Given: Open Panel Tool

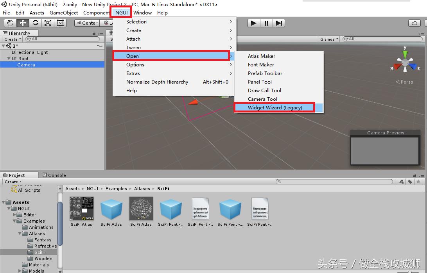Looking at the screenshot, I should 279,82.
